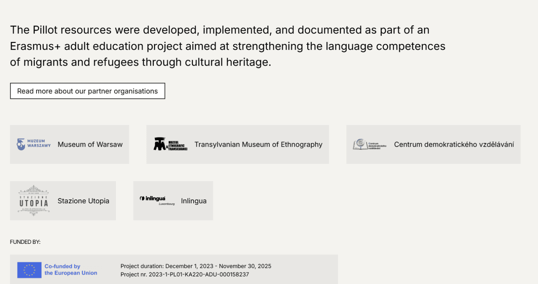Open the Centrum demokratického vzdělávání text link
Screen dimensions: 538x284
pos(454,145)
